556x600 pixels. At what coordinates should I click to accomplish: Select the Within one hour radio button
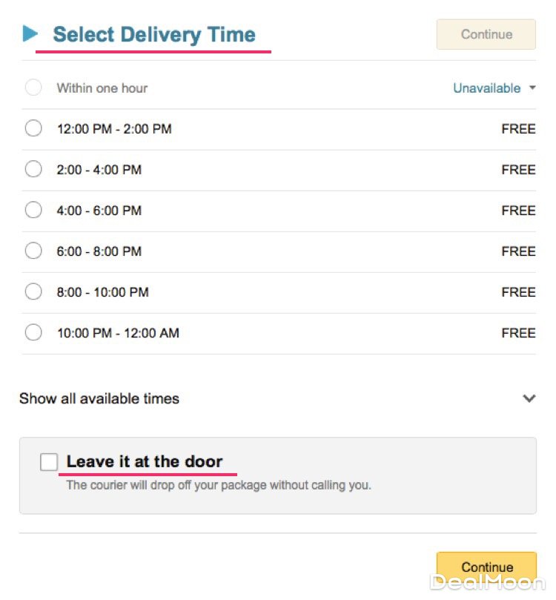tap(33, 88)
